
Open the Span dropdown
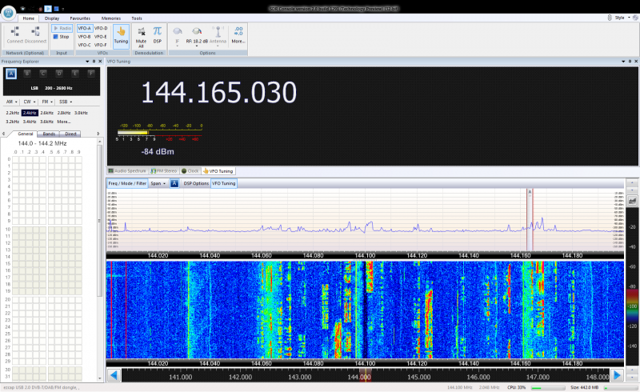click(158, 183)
